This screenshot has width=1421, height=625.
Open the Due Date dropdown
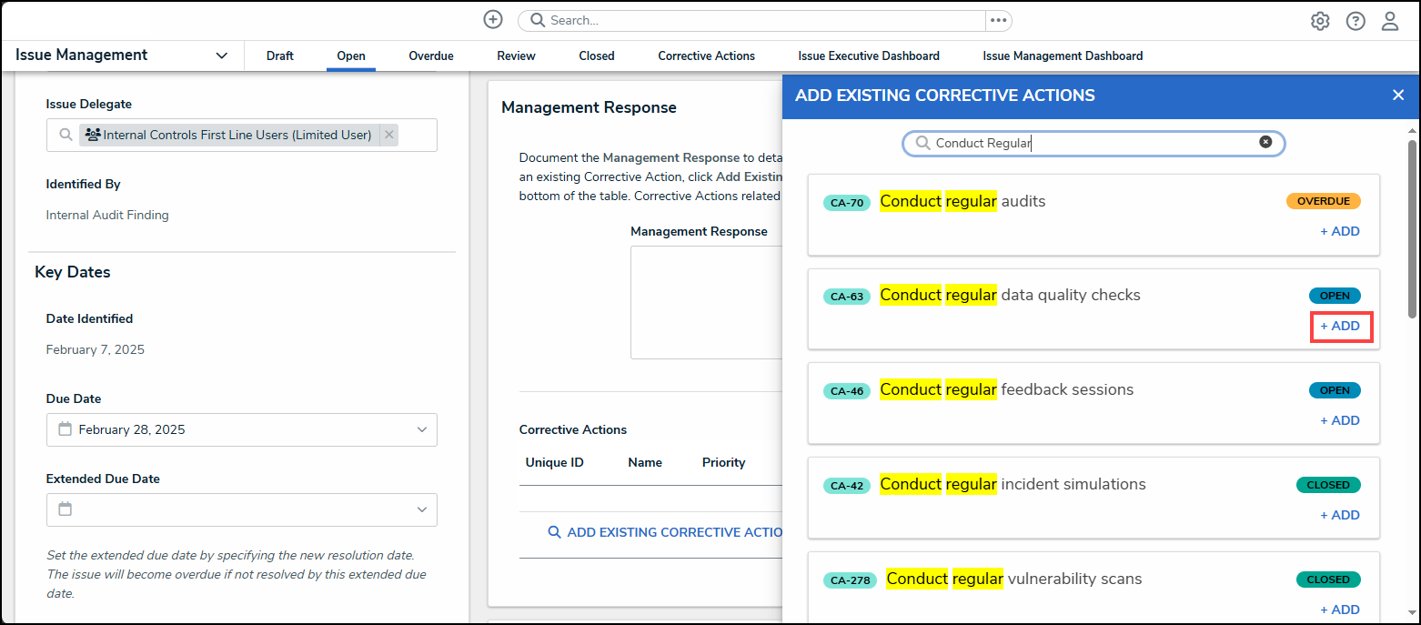click(421, 429)
